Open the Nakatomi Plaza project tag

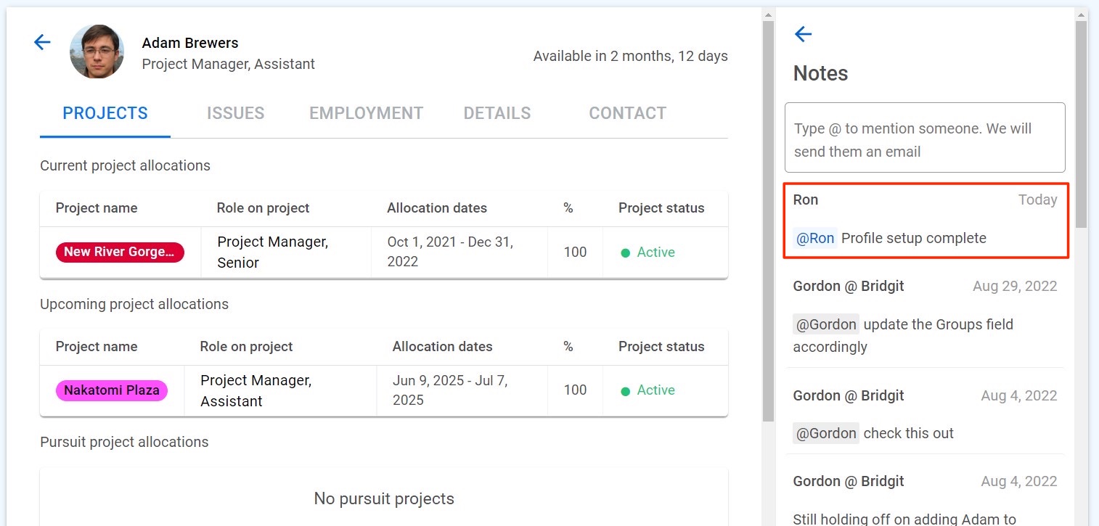pyautogui.click(x=112, y=390)
